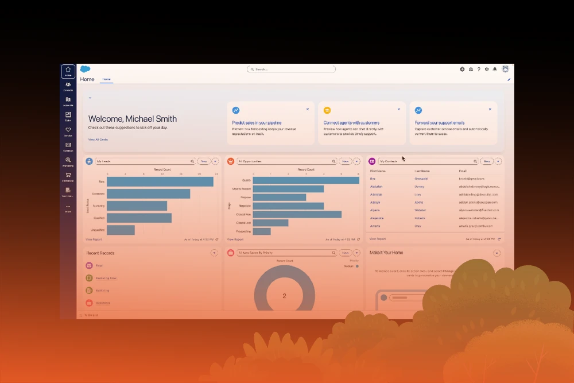Screen dimensions: 574x383
Task: Click the Qualify bar in opportunities chart
Action: coord(306,180)
